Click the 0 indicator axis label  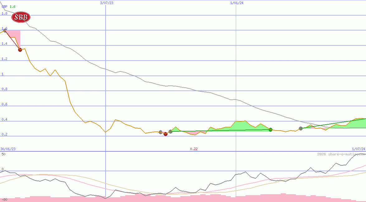pos(2,169)
